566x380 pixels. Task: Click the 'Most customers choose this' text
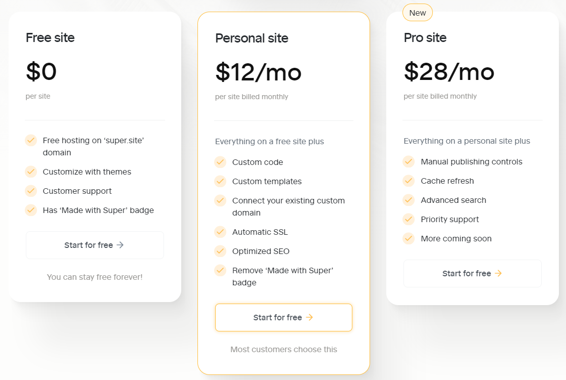point(284,349)
